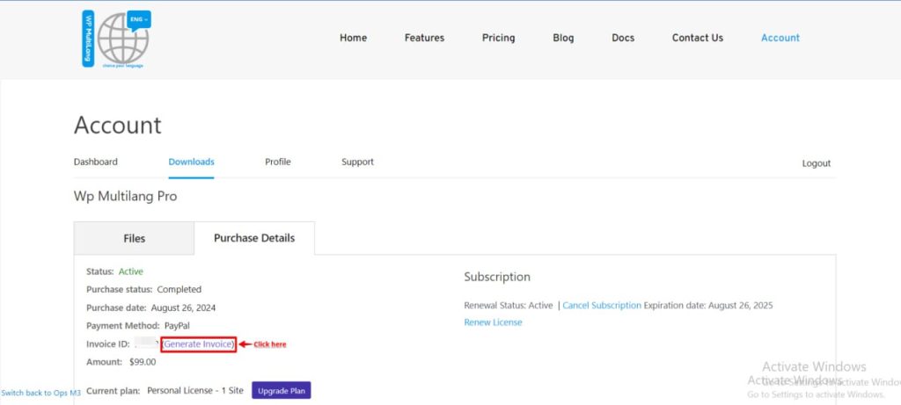Open the Pricing page
This screenshot has width=901, height=405.
click(498, 38)
